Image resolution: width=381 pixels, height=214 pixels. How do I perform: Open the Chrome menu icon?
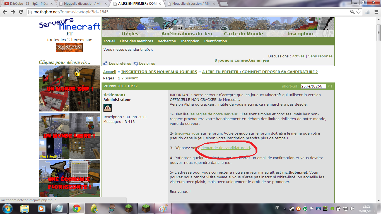tap(376, 12)
